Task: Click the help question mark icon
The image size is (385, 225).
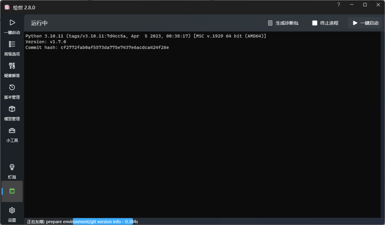Action: (338, 5)
